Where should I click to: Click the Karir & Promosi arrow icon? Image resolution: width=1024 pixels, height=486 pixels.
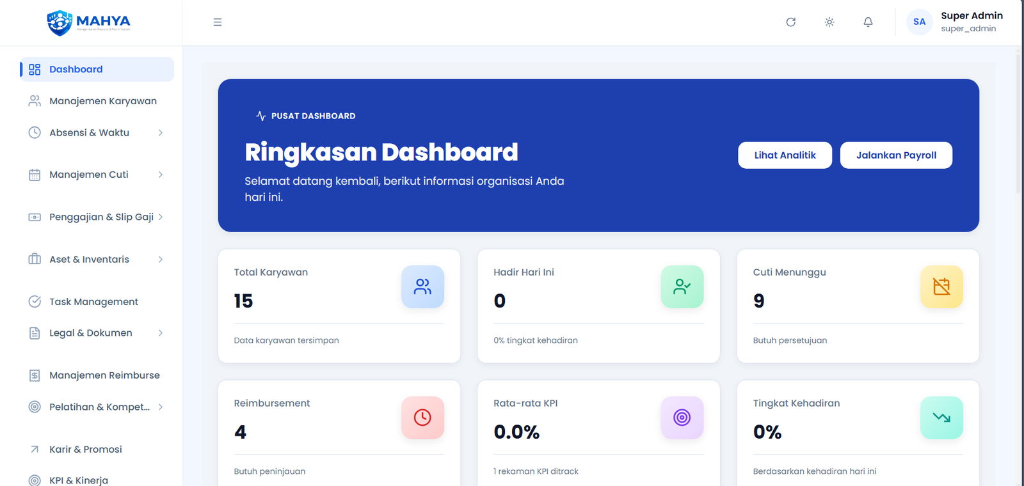tap(35, 449)
